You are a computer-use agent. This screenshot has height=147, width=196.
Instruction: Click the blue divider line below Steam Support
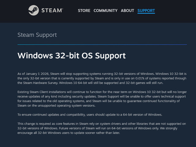click(x=102, y=44)
